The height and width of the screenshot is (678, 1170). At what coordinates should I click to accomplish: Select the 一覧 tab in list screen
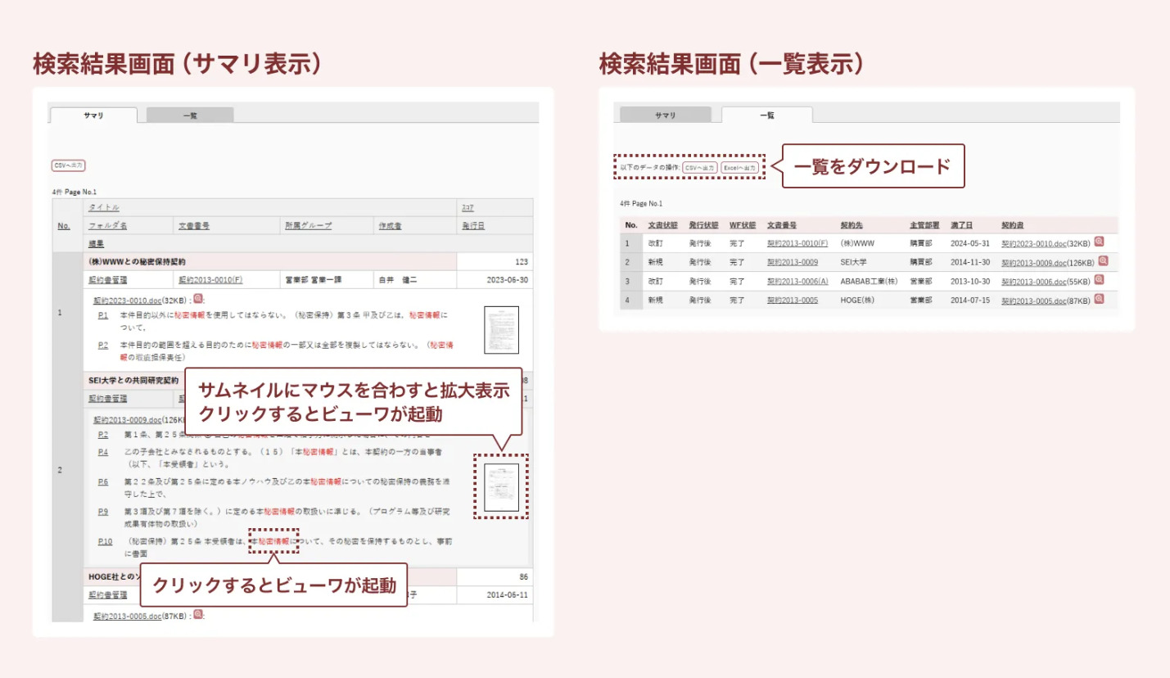coord(767,115)
